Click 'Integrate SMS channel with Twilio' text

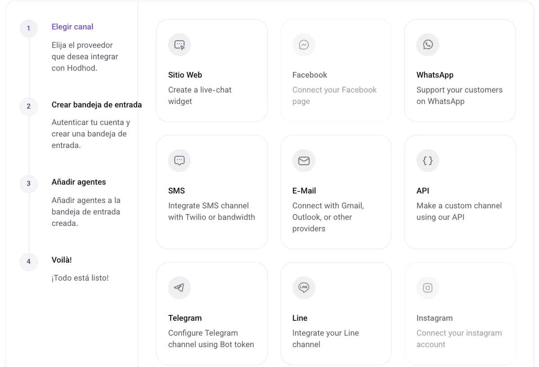212,212
